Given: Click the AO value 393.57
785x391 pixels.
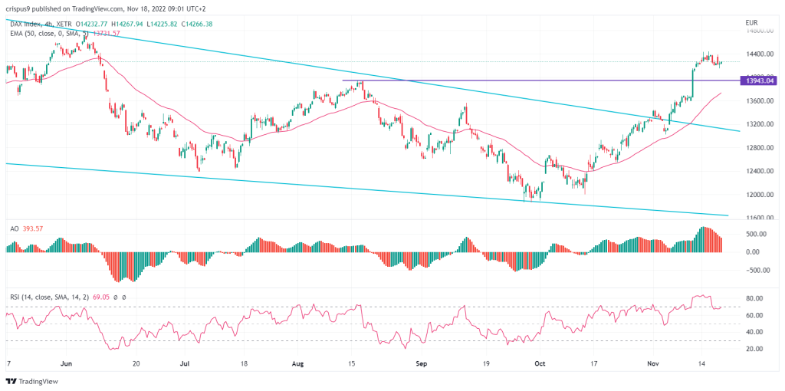Looking at the screenshot, I should pos(34,228).
